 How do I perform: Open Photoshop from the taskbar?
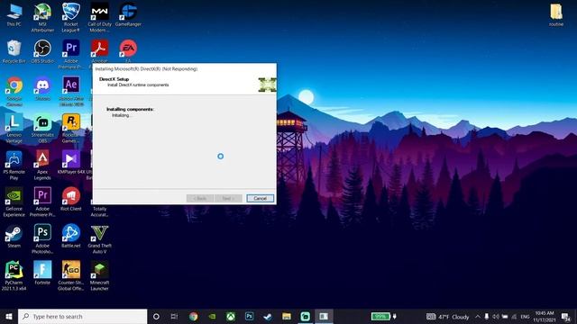[249, 316]
